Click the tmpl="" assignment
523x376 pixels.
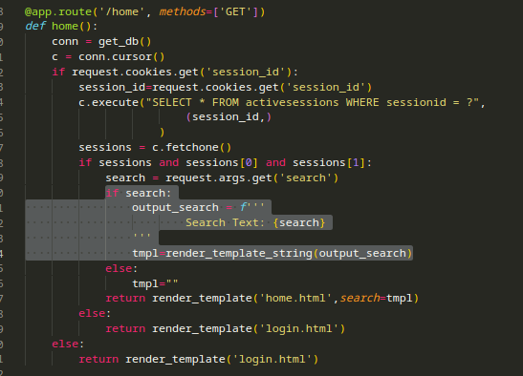coord(155,283)
